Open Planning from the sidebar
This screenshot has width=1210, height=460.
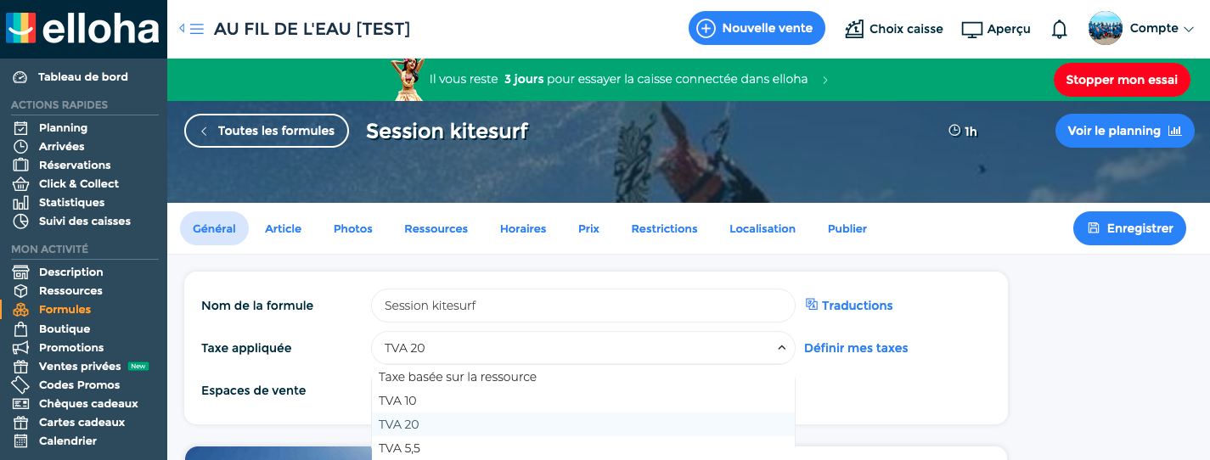(x=63, y=127)
